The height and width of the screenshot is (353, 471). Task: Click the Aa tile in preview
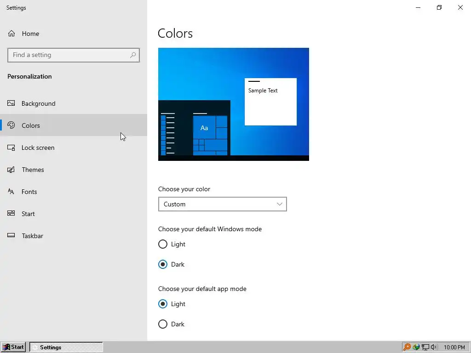(x=204, y=128)
